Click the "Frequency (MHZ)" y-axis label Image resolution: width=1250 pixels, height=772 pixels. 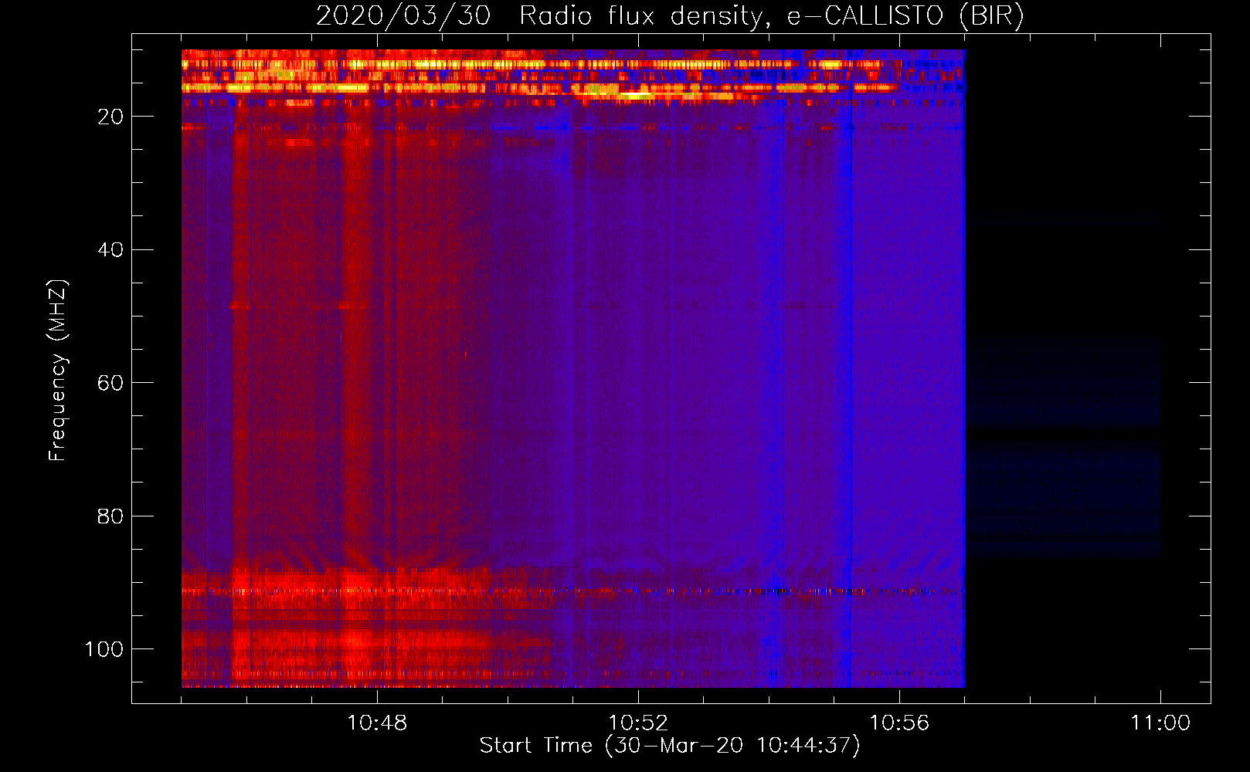click(58, 370)
